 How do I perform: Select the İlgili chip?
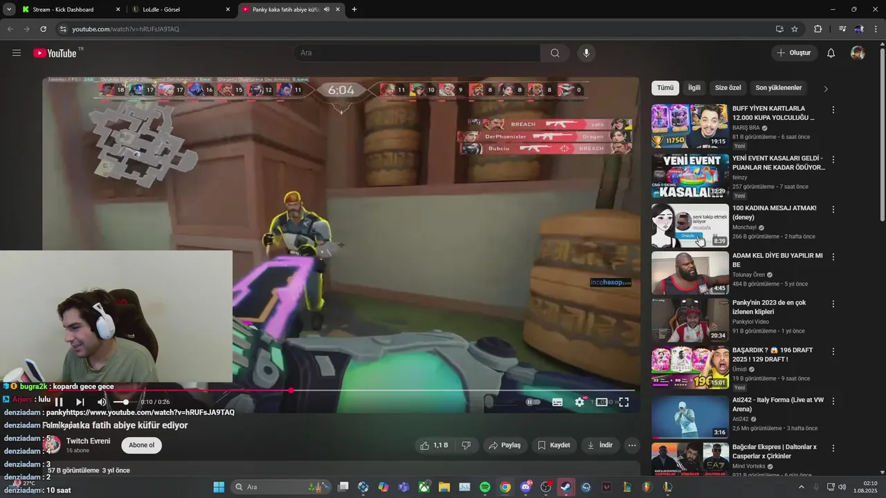click(694, 88)
